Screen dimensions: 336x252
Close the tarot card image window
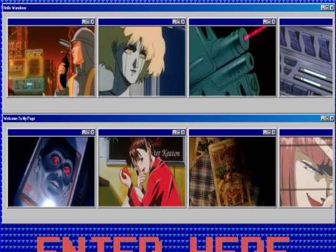274,132
